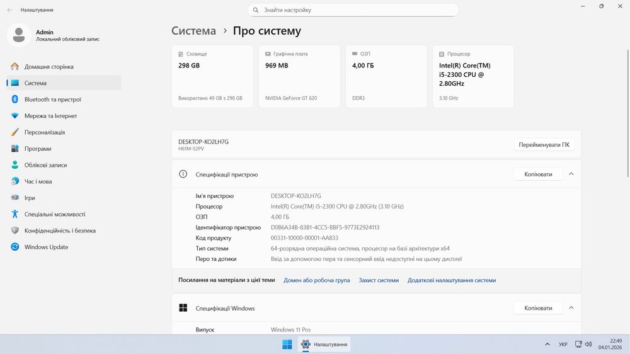Copy device specifications with Копіювати
Viewport: 630px width, 354px height.
[538, 174]
